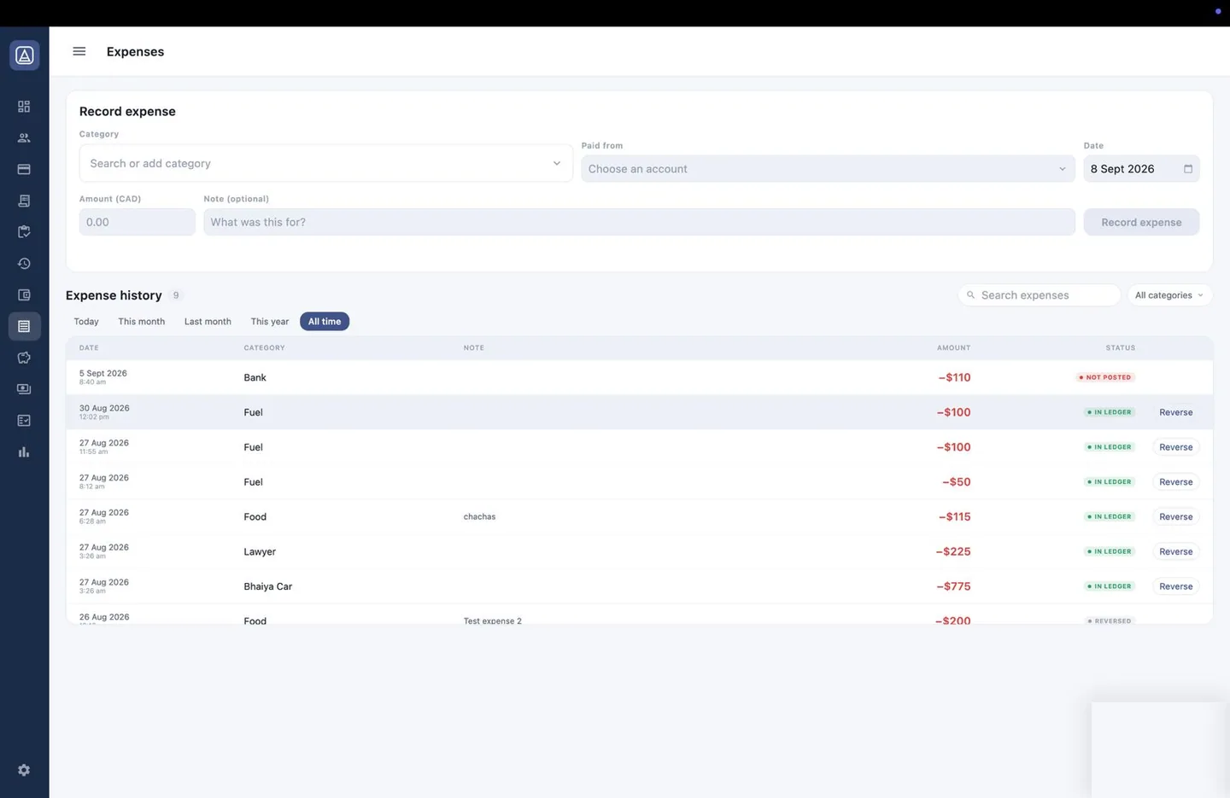The height and width of the screenshot is (798, 1230).
Task: Click the 'Test expense 2' note
Action: tap(493, 621)
